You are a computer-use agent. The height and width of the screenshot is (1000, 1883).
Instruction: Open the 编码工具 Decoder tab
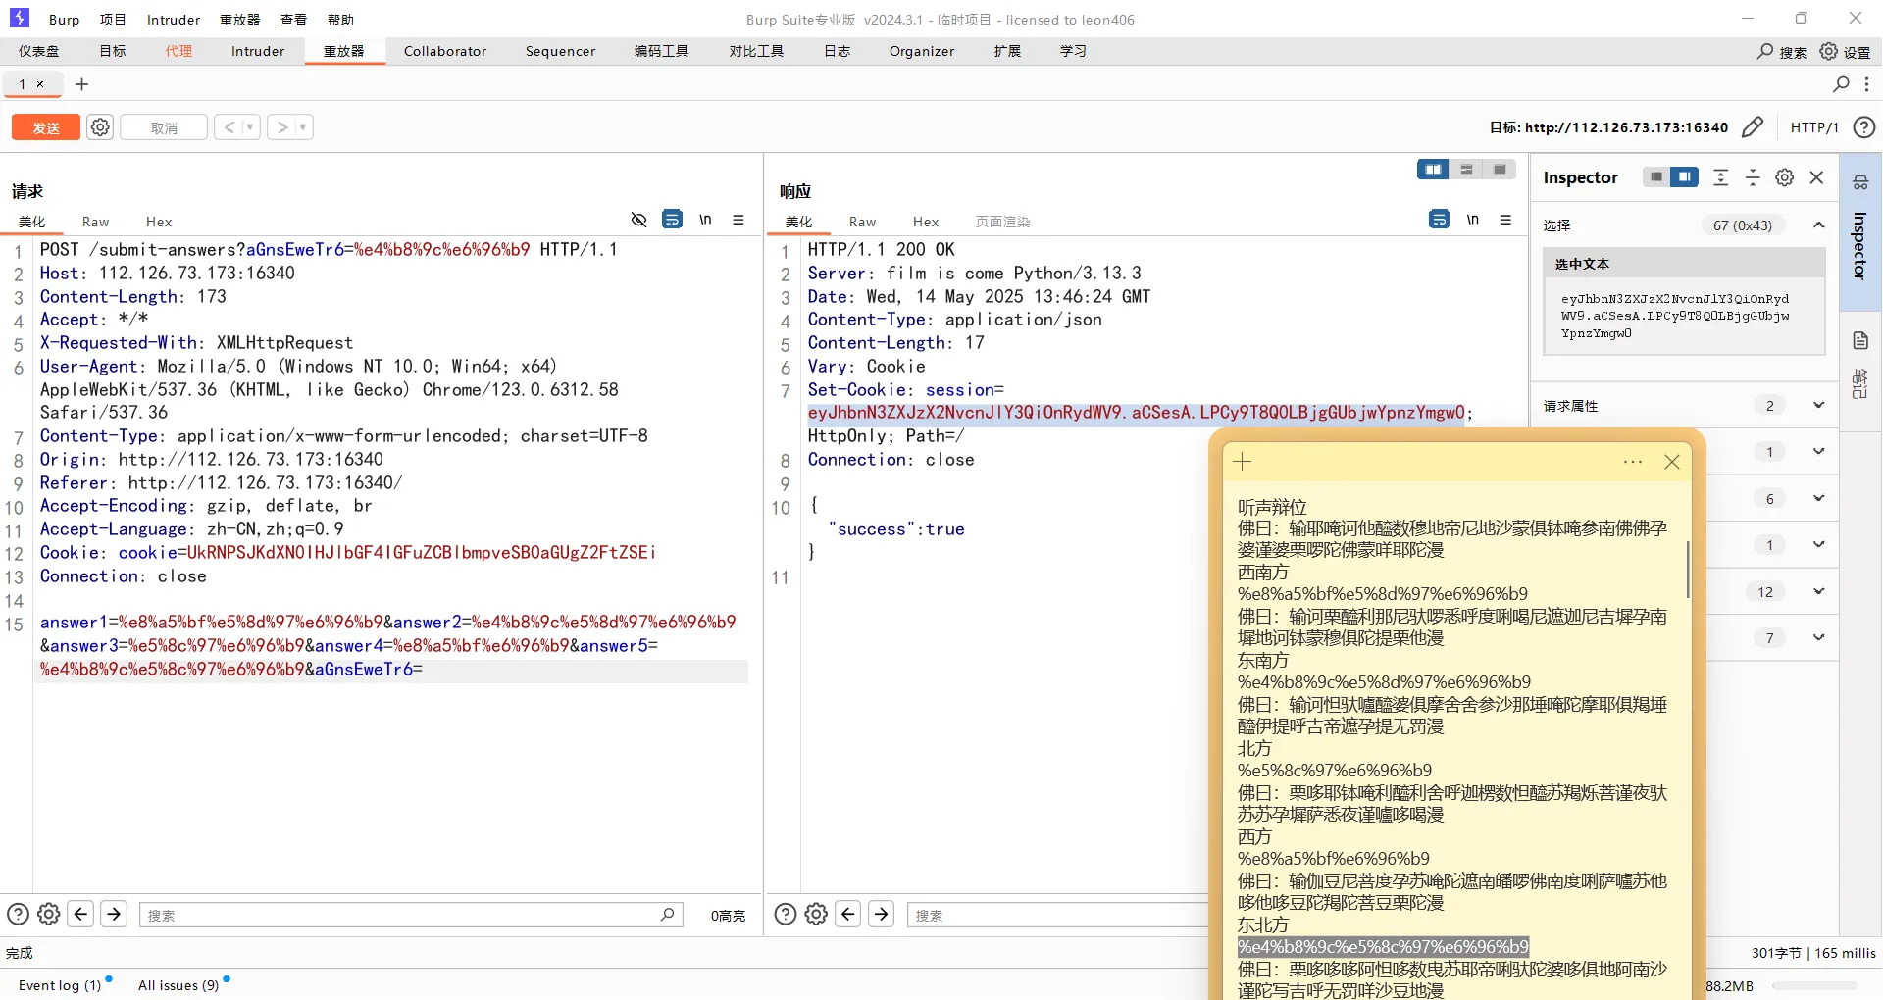[661, 51]
